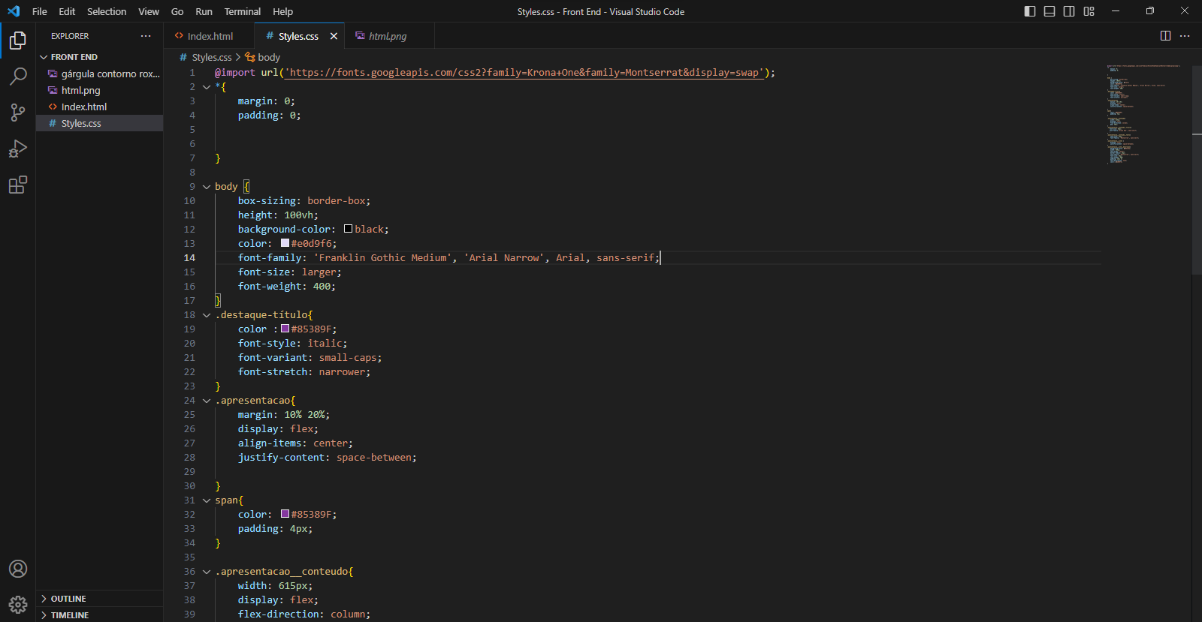Fold the universal selector rule at line 2
The image size is (1202, 622).
click(207, 87)
